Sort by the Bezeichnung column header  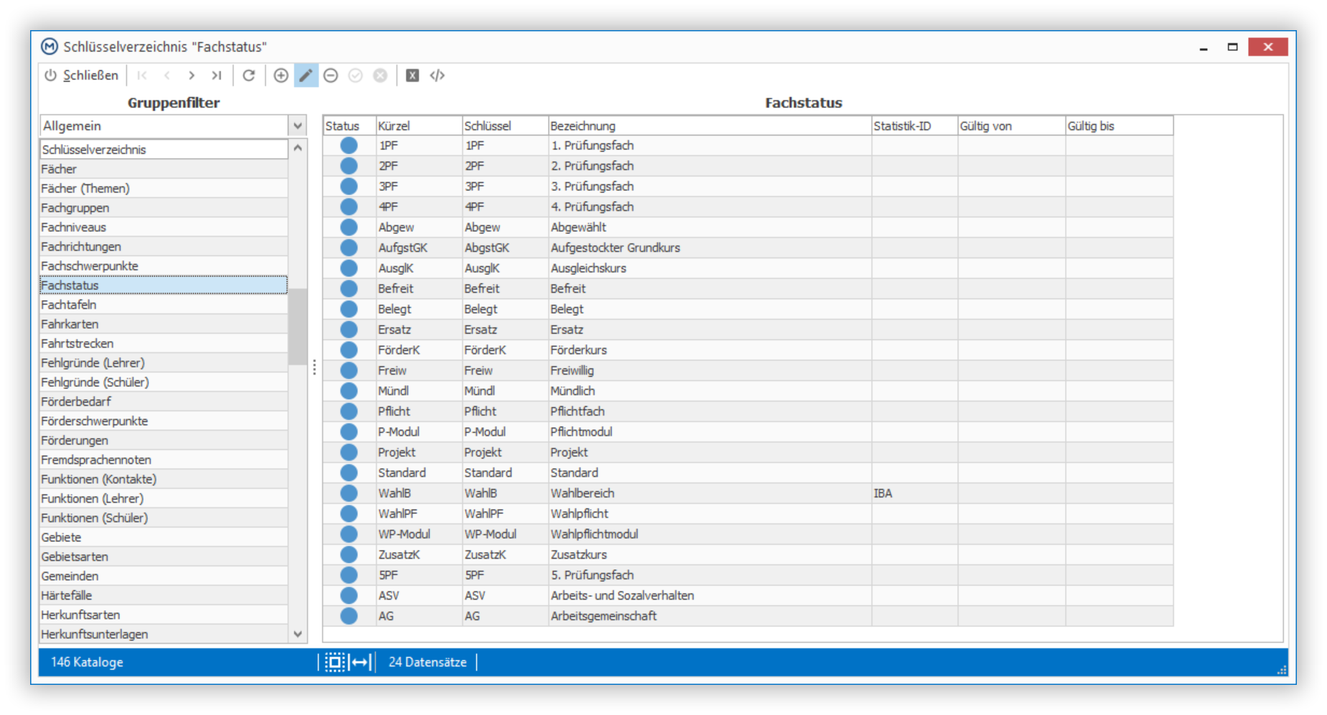pos(709,126)
